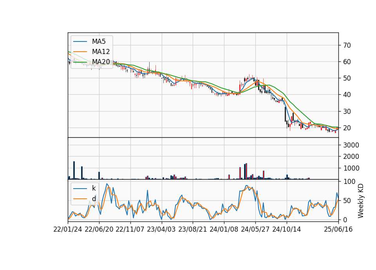This screenshot has height=270, width=376.
Task: Click the MA12 legend label
Action: (101, 52)
